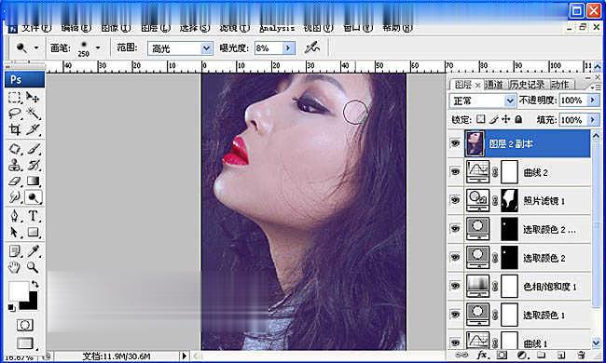The width and height of the screenshot is (606, 363).
Task: Hide the 曲线 2 layer
Action: click(x=456, y=171)
